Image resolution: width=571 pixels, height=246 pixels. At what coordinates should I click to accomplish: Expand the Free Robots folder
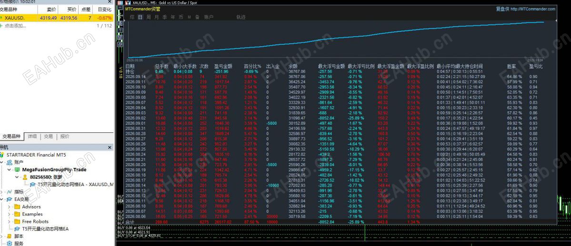(9, 221)
